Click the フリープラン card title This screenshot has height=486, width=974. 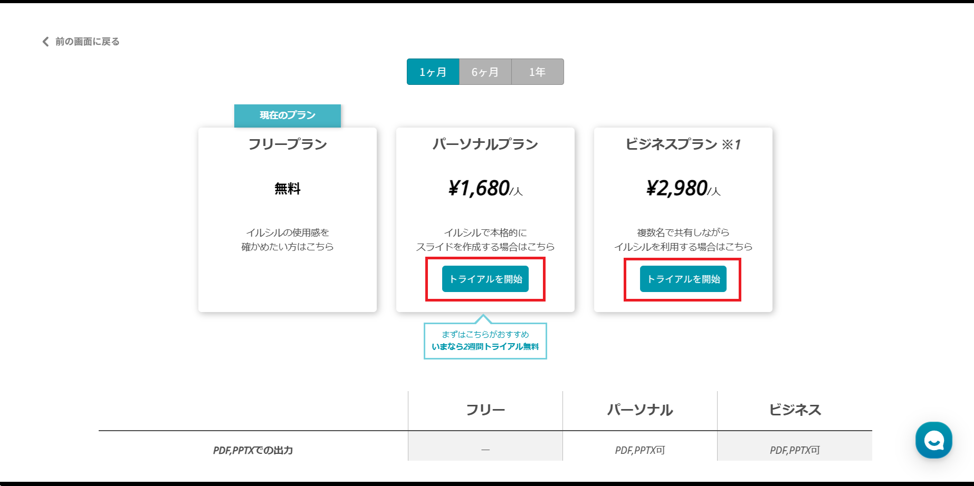coord(288,144)
